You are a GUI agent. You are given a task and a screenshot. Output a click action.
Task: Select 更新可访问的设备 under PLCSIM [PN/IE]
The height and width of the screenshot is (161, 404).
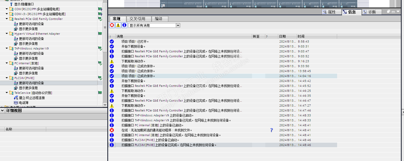pos(31,83)
